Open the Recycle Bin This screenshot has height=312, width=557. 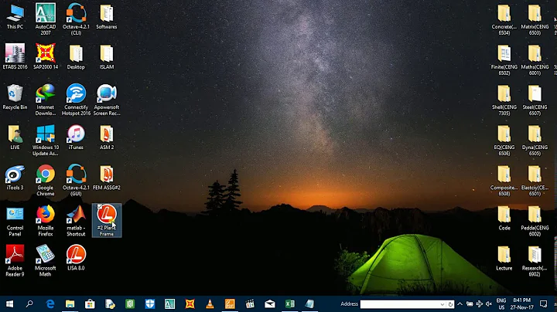click(15, 97)
